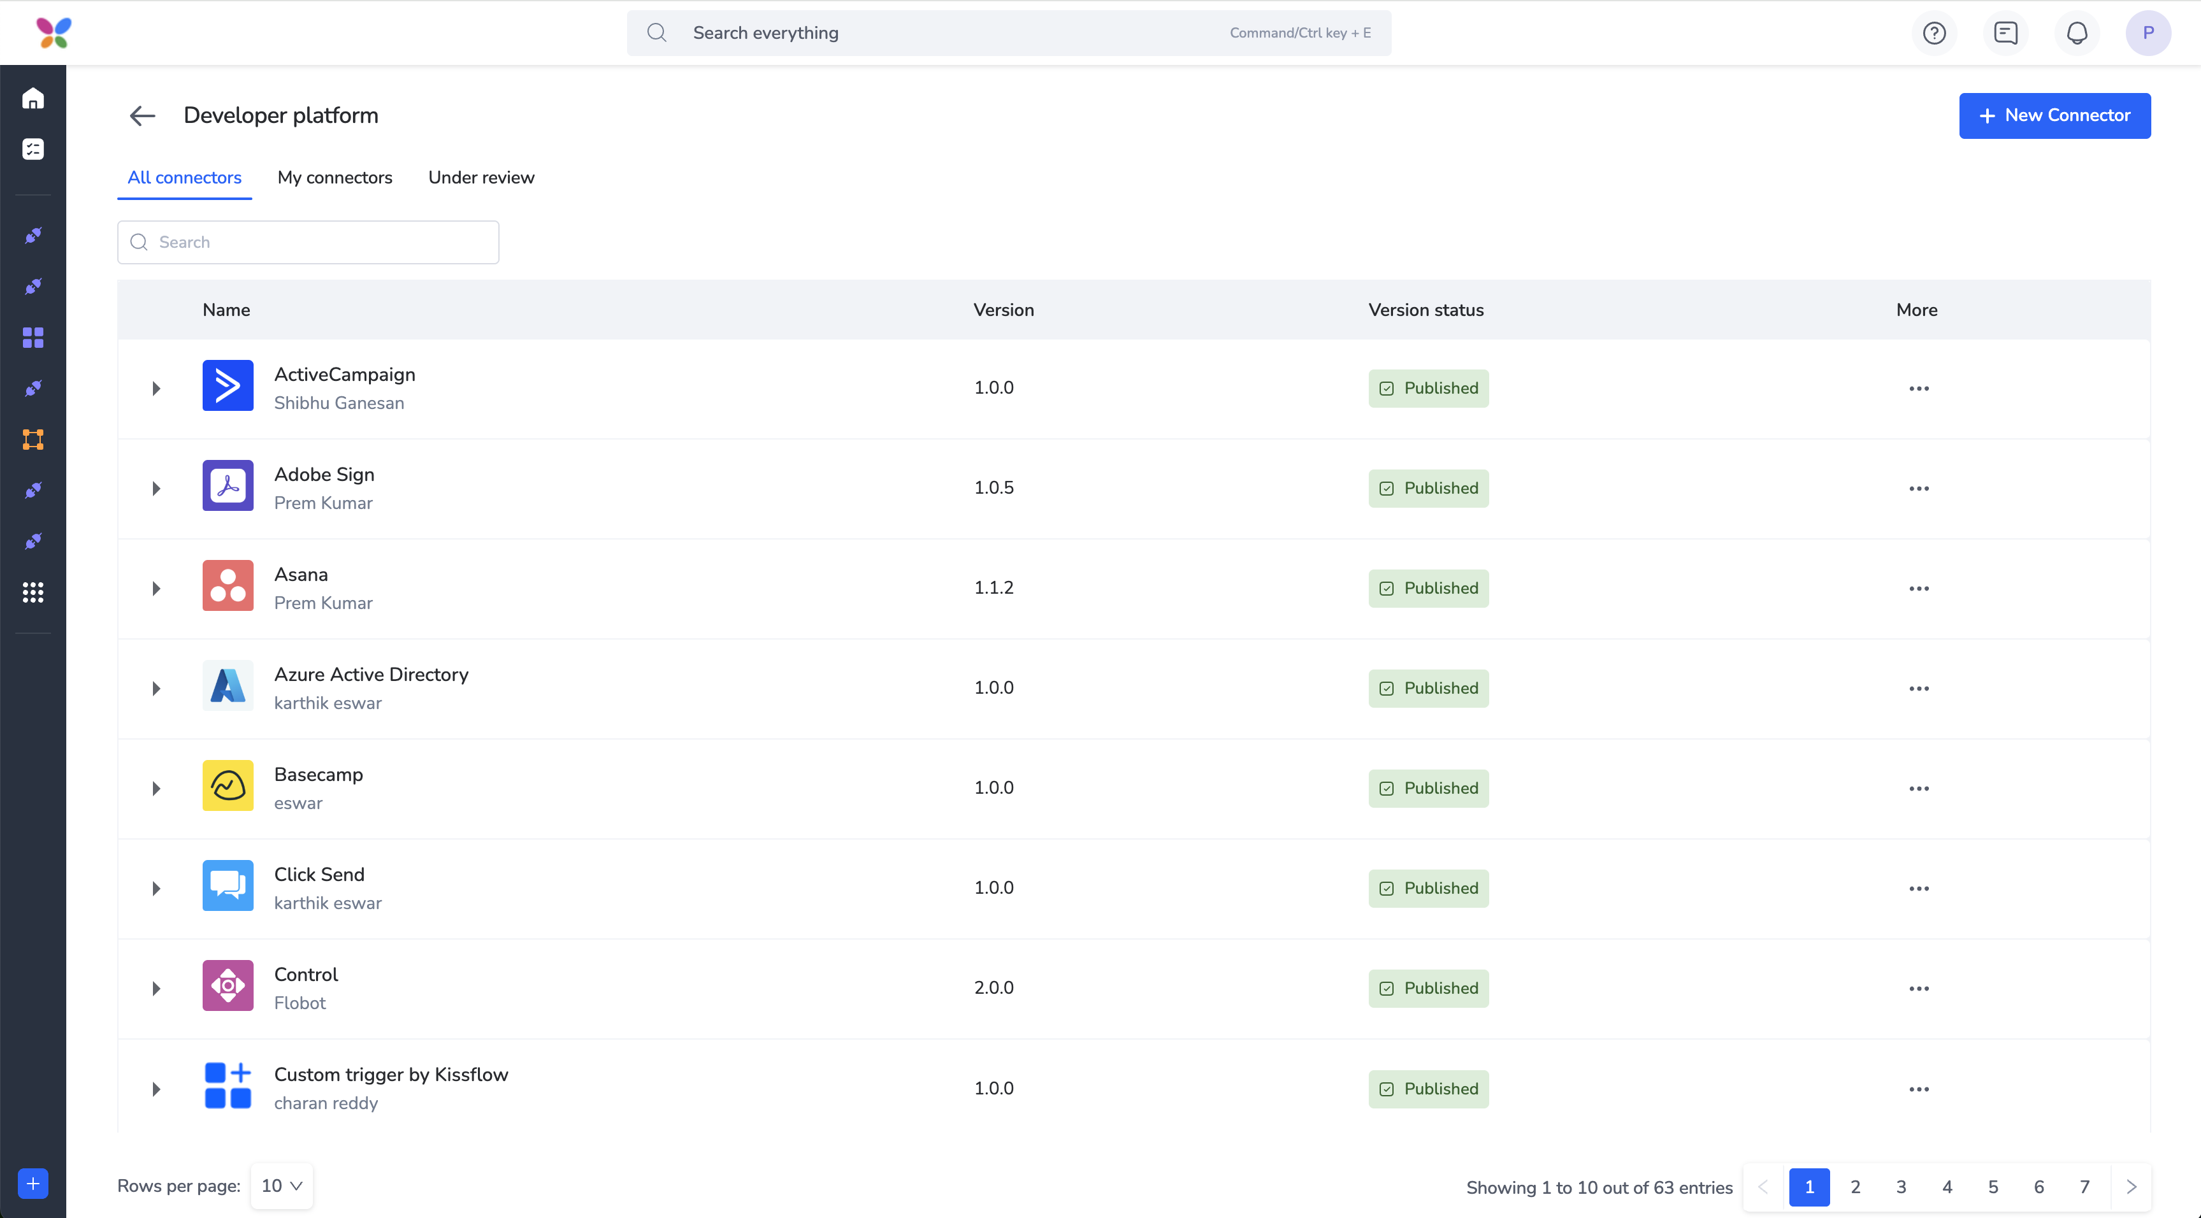The width and height of the screenshot is (2201, 1218).
Task: Go to next page arrow
Action: pyautogui.click(x=2131, y=1187)
